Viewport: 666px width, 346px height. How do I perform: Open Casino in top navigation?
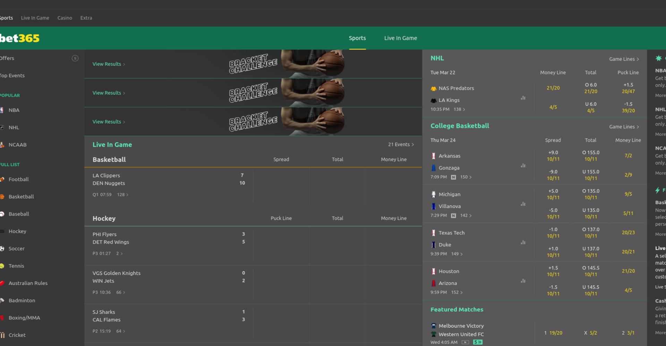(x=65, y=18)
